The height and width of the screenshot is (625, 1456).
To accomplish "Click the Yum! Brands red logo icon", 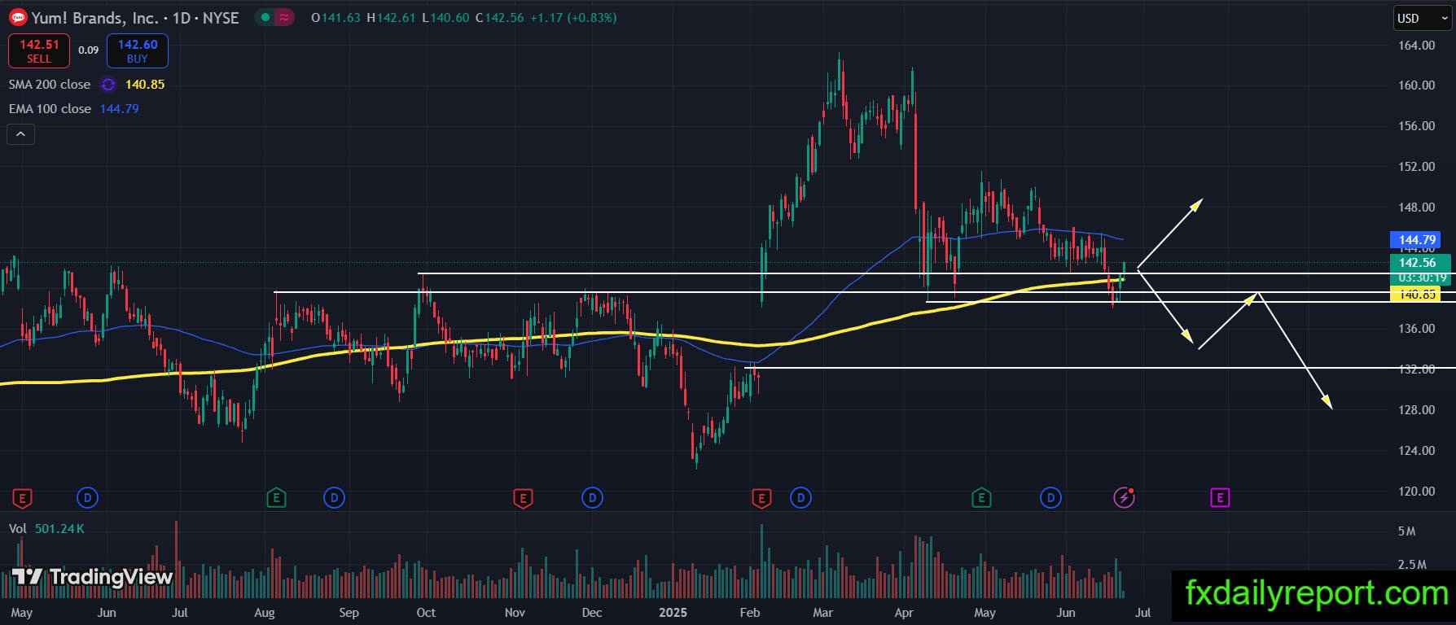I will (x=18, y=17).
